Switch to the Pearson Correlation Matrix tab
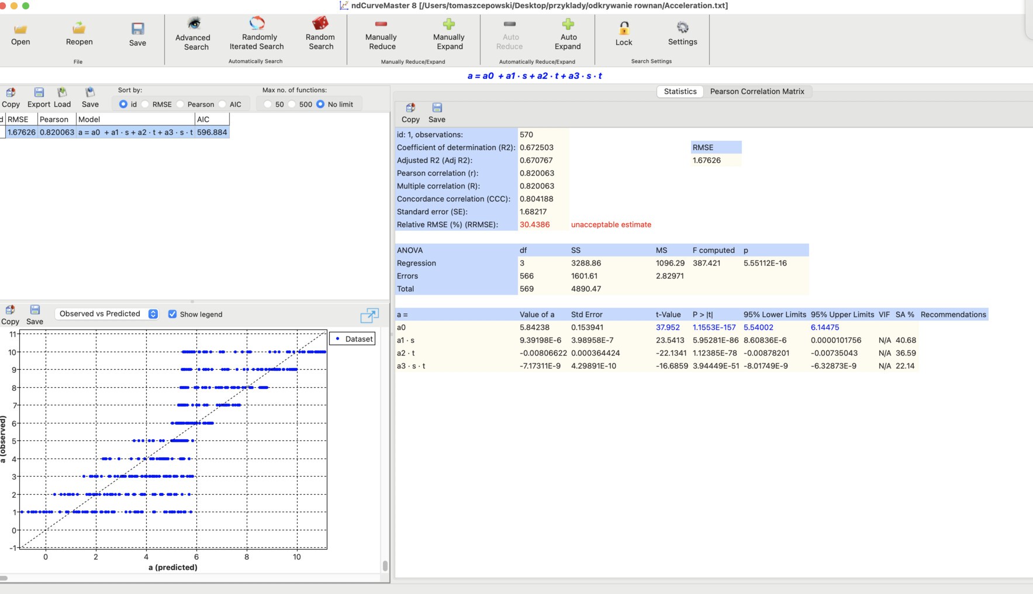 tap(758, 91)
